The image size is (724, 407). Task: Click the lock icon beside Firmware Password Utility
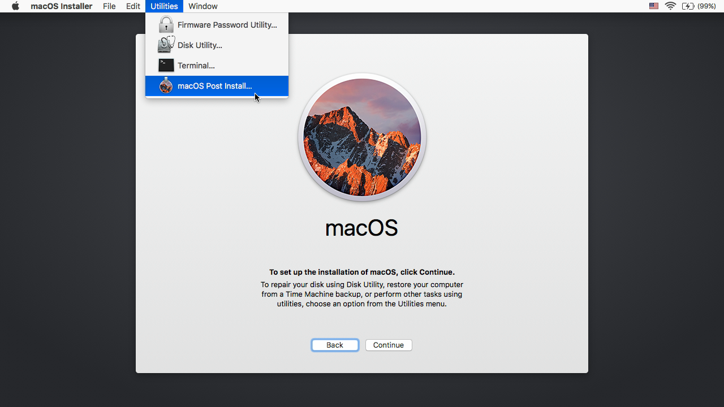(x=166, y=24)
